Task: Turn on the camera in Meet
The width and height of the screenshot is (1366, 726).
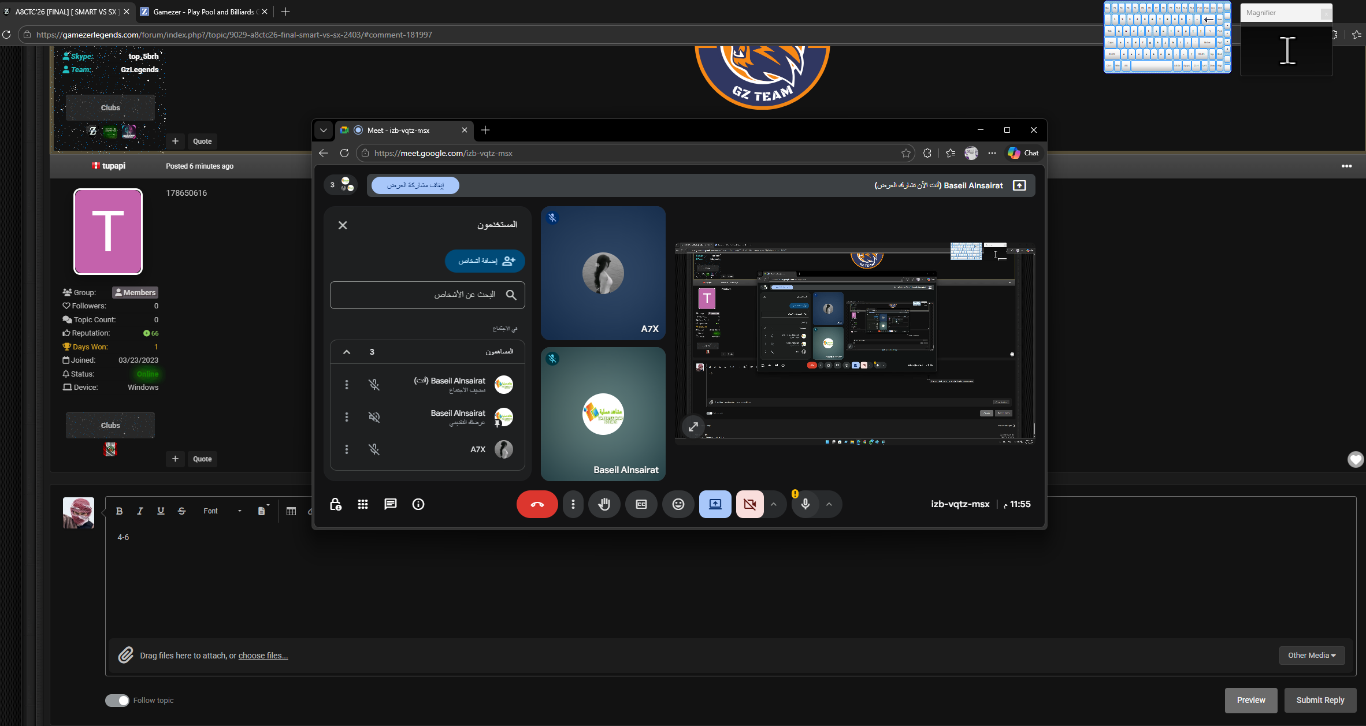Action: pyautogui.click(x=749, y=504)
